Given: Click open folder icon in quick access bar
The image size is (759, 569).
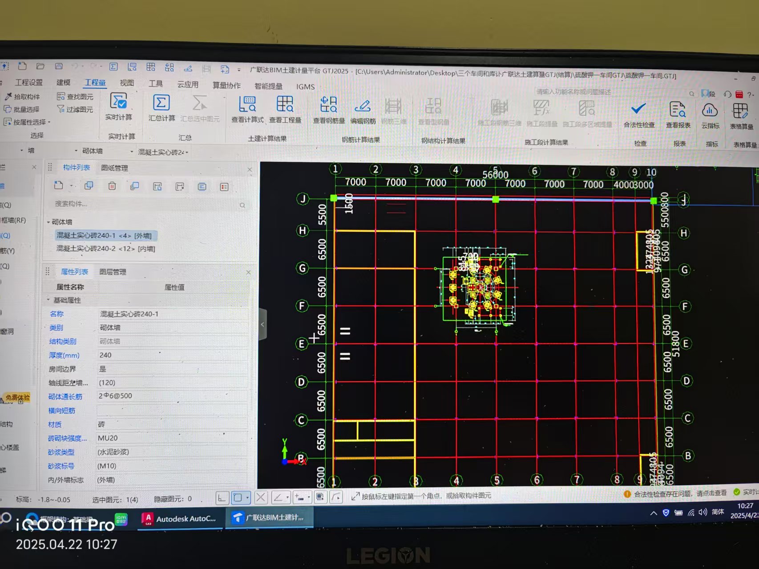Looking at the screenshot, I should pos(40,66).
